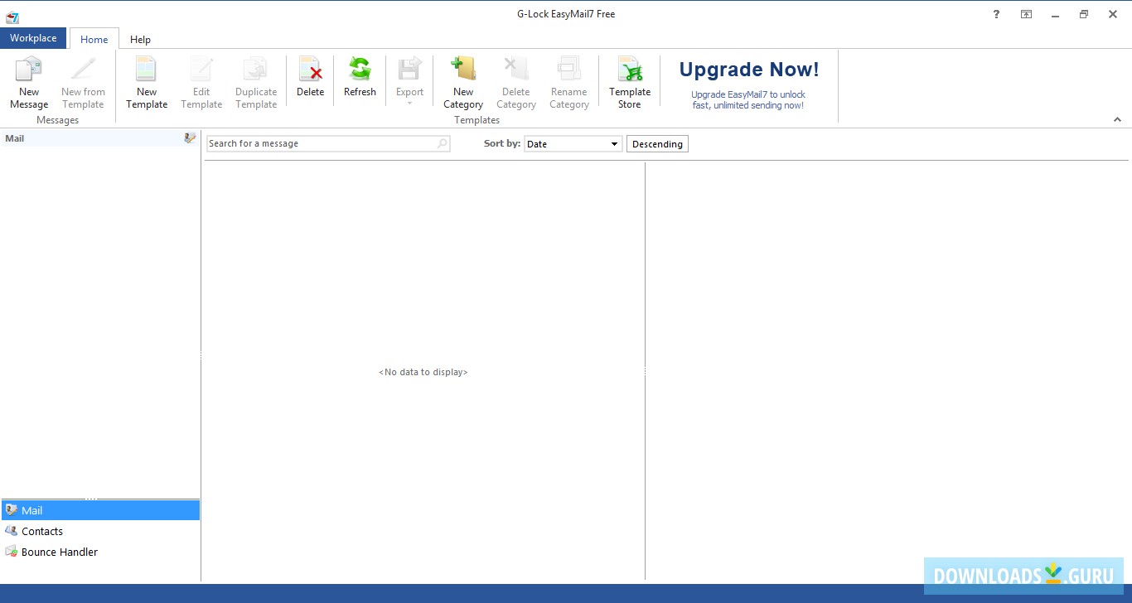Open the Export dropdown

410,81
